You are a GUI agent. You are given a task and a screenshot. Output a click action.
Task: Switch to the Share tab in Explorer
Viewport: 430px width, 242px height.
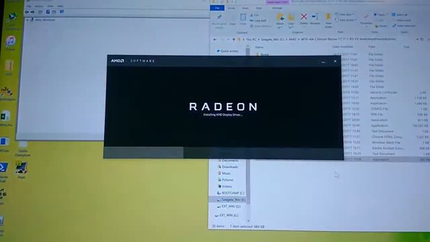pos(245,8)
